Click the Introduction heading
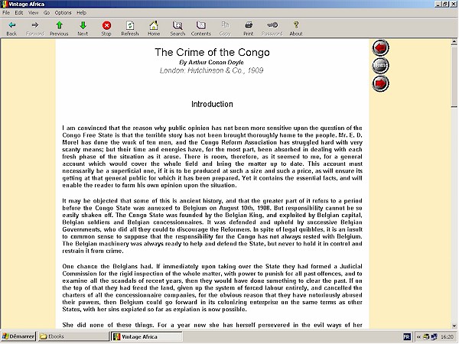This screenshot has height=344, width=459. (x=212, y=104)
